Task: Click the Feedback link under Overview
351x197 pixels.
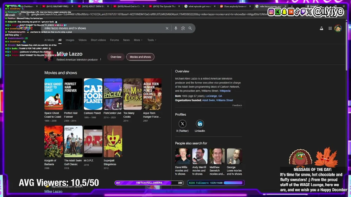Action: [237, 105]
